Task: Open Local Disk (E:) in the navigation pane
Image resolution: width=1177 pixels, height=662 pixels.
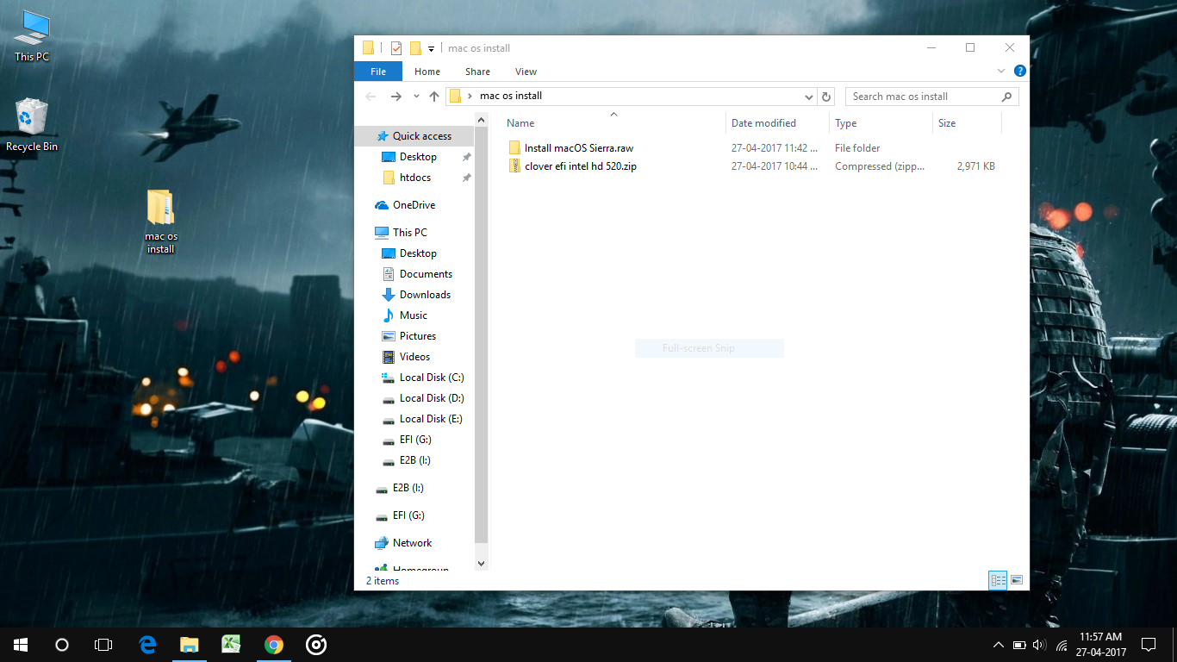Action: 431,419
